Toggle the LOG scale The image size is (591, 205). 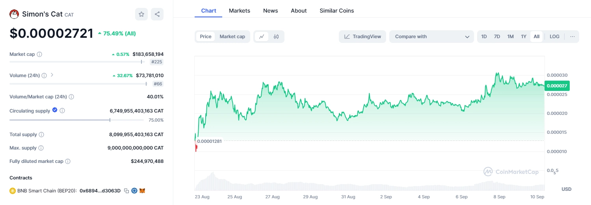[x=554, y=37]
